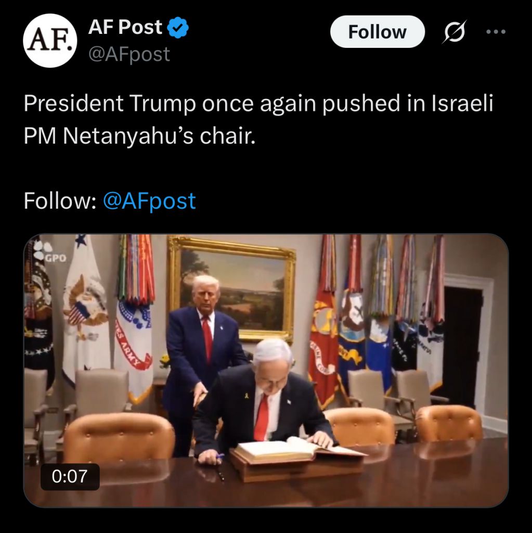
Task: Play the embedded video
Action: 266,371
